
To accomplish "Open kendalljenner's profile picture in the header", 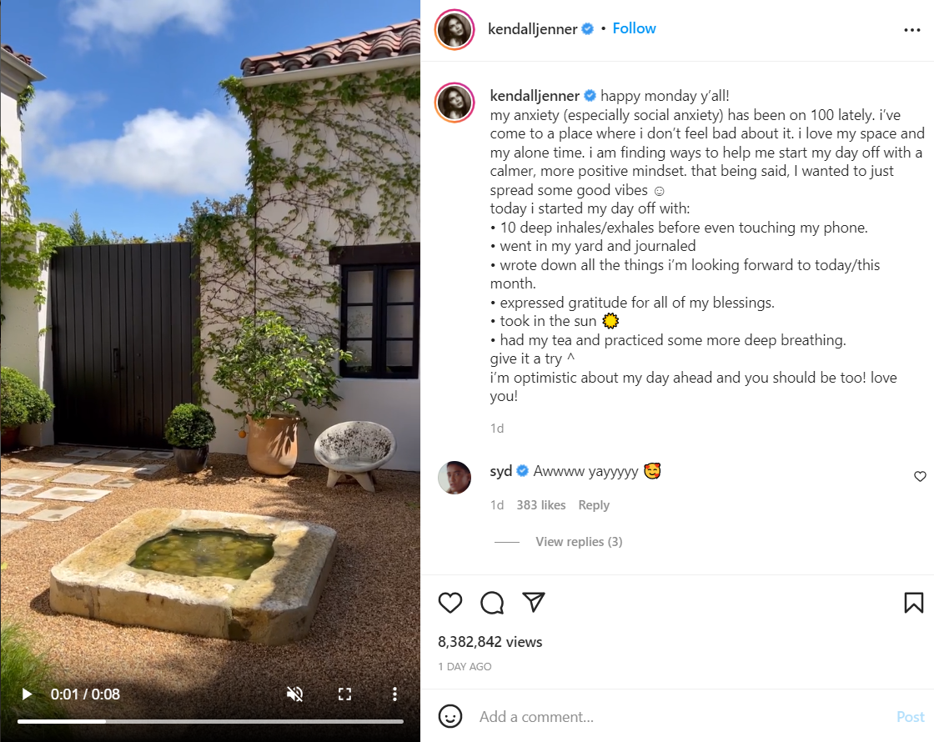I will (454, 29).
